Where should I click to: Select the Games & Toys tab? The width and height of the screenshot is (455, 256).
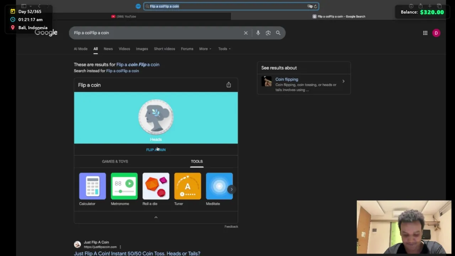(x=115, y=161)
